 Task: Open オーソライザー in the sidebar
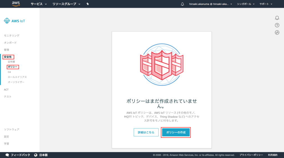[x=16, y=82]
